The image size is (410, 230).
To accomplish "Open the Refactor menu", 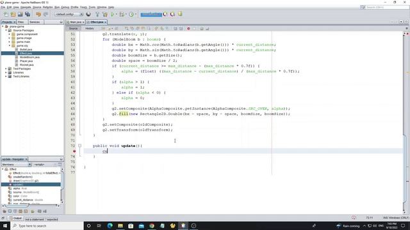I will (x=48, y=7).
